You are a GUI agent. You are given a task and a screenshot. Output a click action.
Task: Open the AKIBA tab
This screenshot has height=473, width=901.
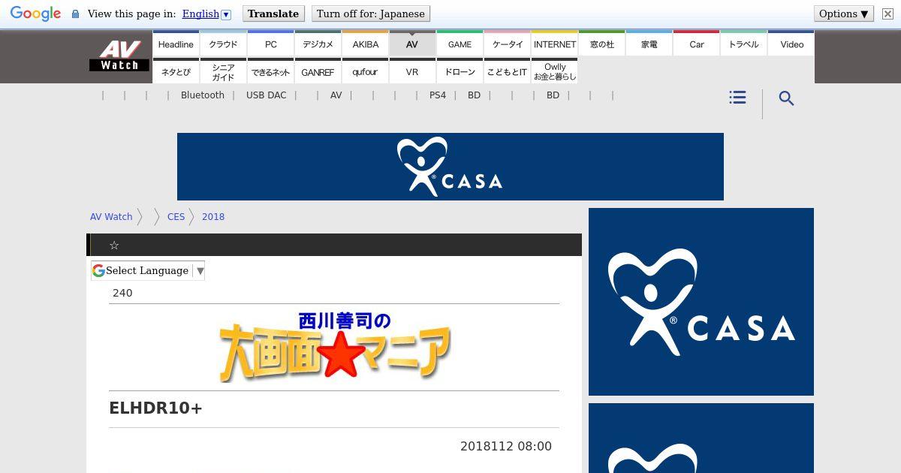(x=365, y=44)
